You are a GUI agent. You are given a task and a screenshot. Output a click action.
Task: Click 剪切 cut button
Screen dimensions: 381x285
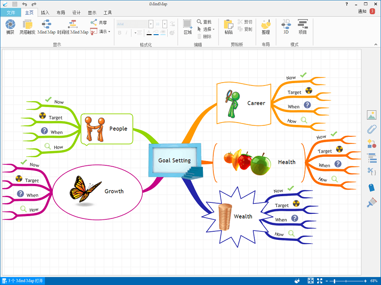pyautogui.click(x=245, y=22)
